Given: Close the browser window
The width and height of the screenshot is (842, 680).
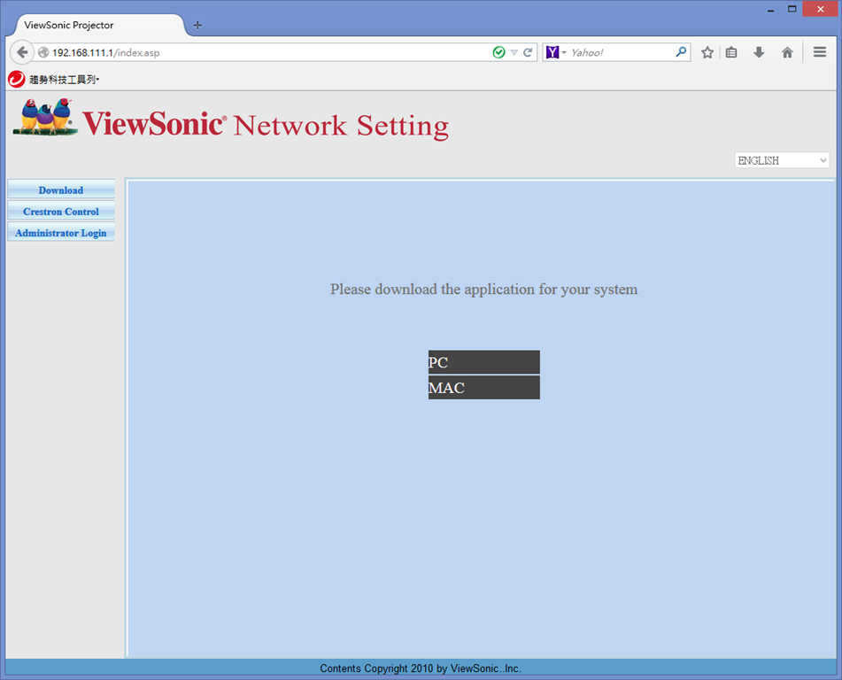Looking at the screenshot, I should (x=820, y=9).
